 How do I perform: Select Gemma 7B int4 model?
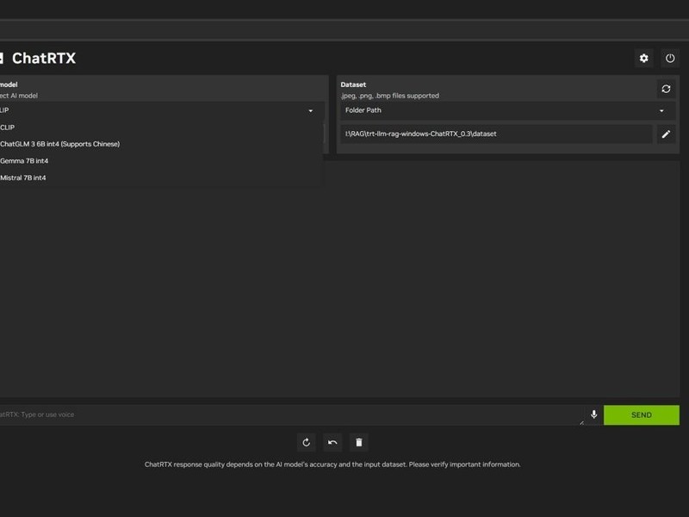pyautogui.click(x=161, y=161)
